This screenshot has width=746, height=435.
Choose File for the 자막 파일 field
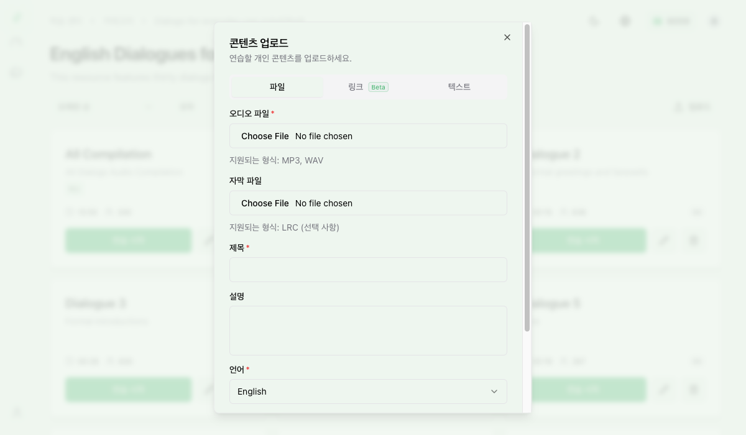265,203
